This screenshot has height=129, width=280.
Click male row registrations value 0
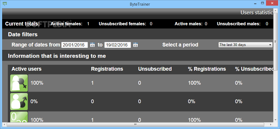[x=93, y=101]
